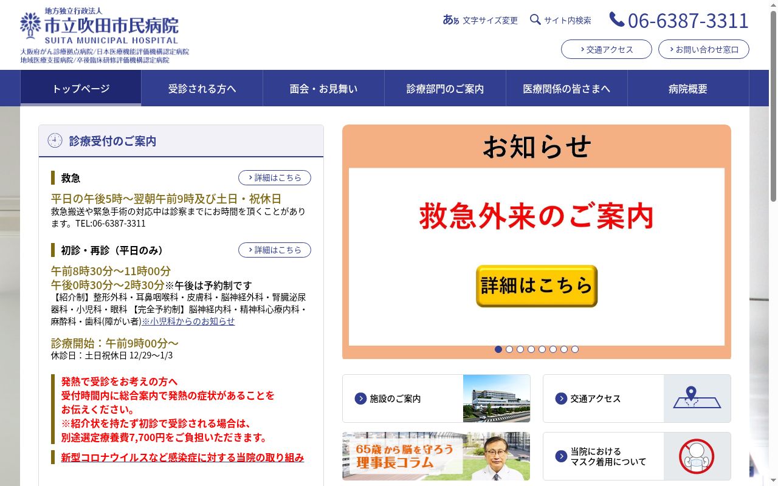The width and height of the screenshot is (778, 486).
Task: Click the phone number 06-6387-3311 in the header
Action: click(x=688, y=20)
